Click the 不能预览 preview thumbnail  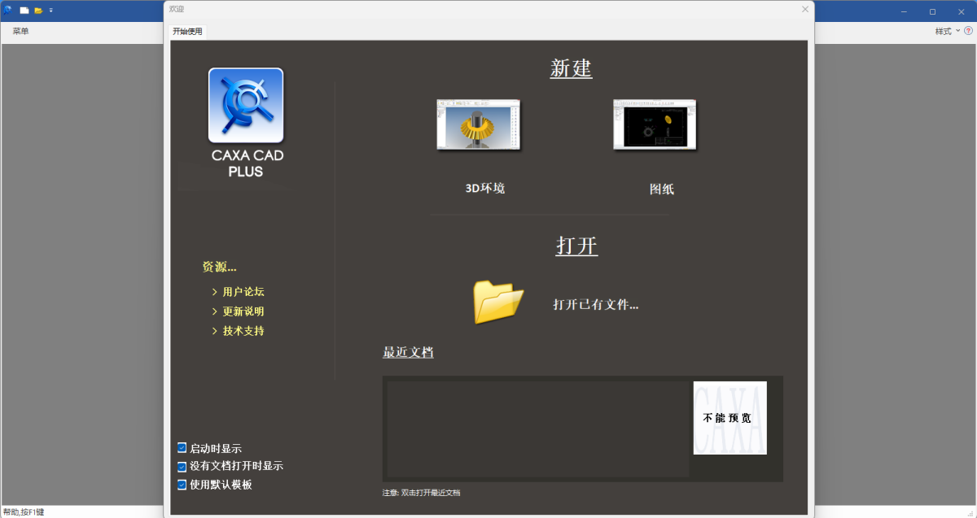[x=729, y=418]
